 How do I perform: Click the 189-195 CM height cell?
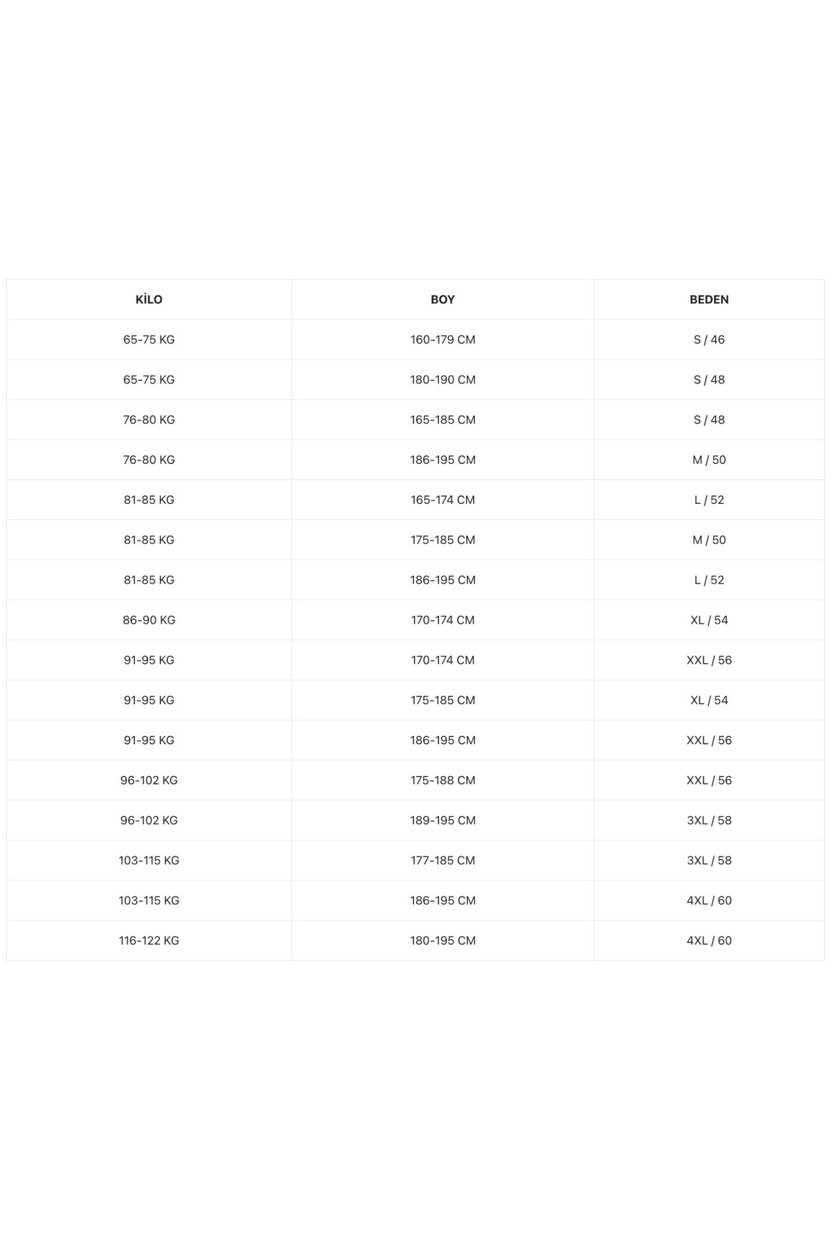[443, 820]
